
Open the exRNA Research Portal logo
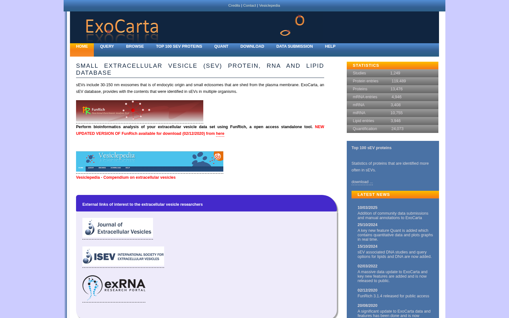click(x=114, y=288)
